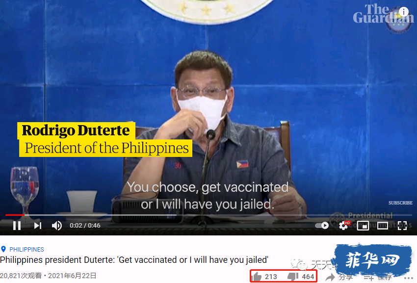Open the player settings gear

343,226
